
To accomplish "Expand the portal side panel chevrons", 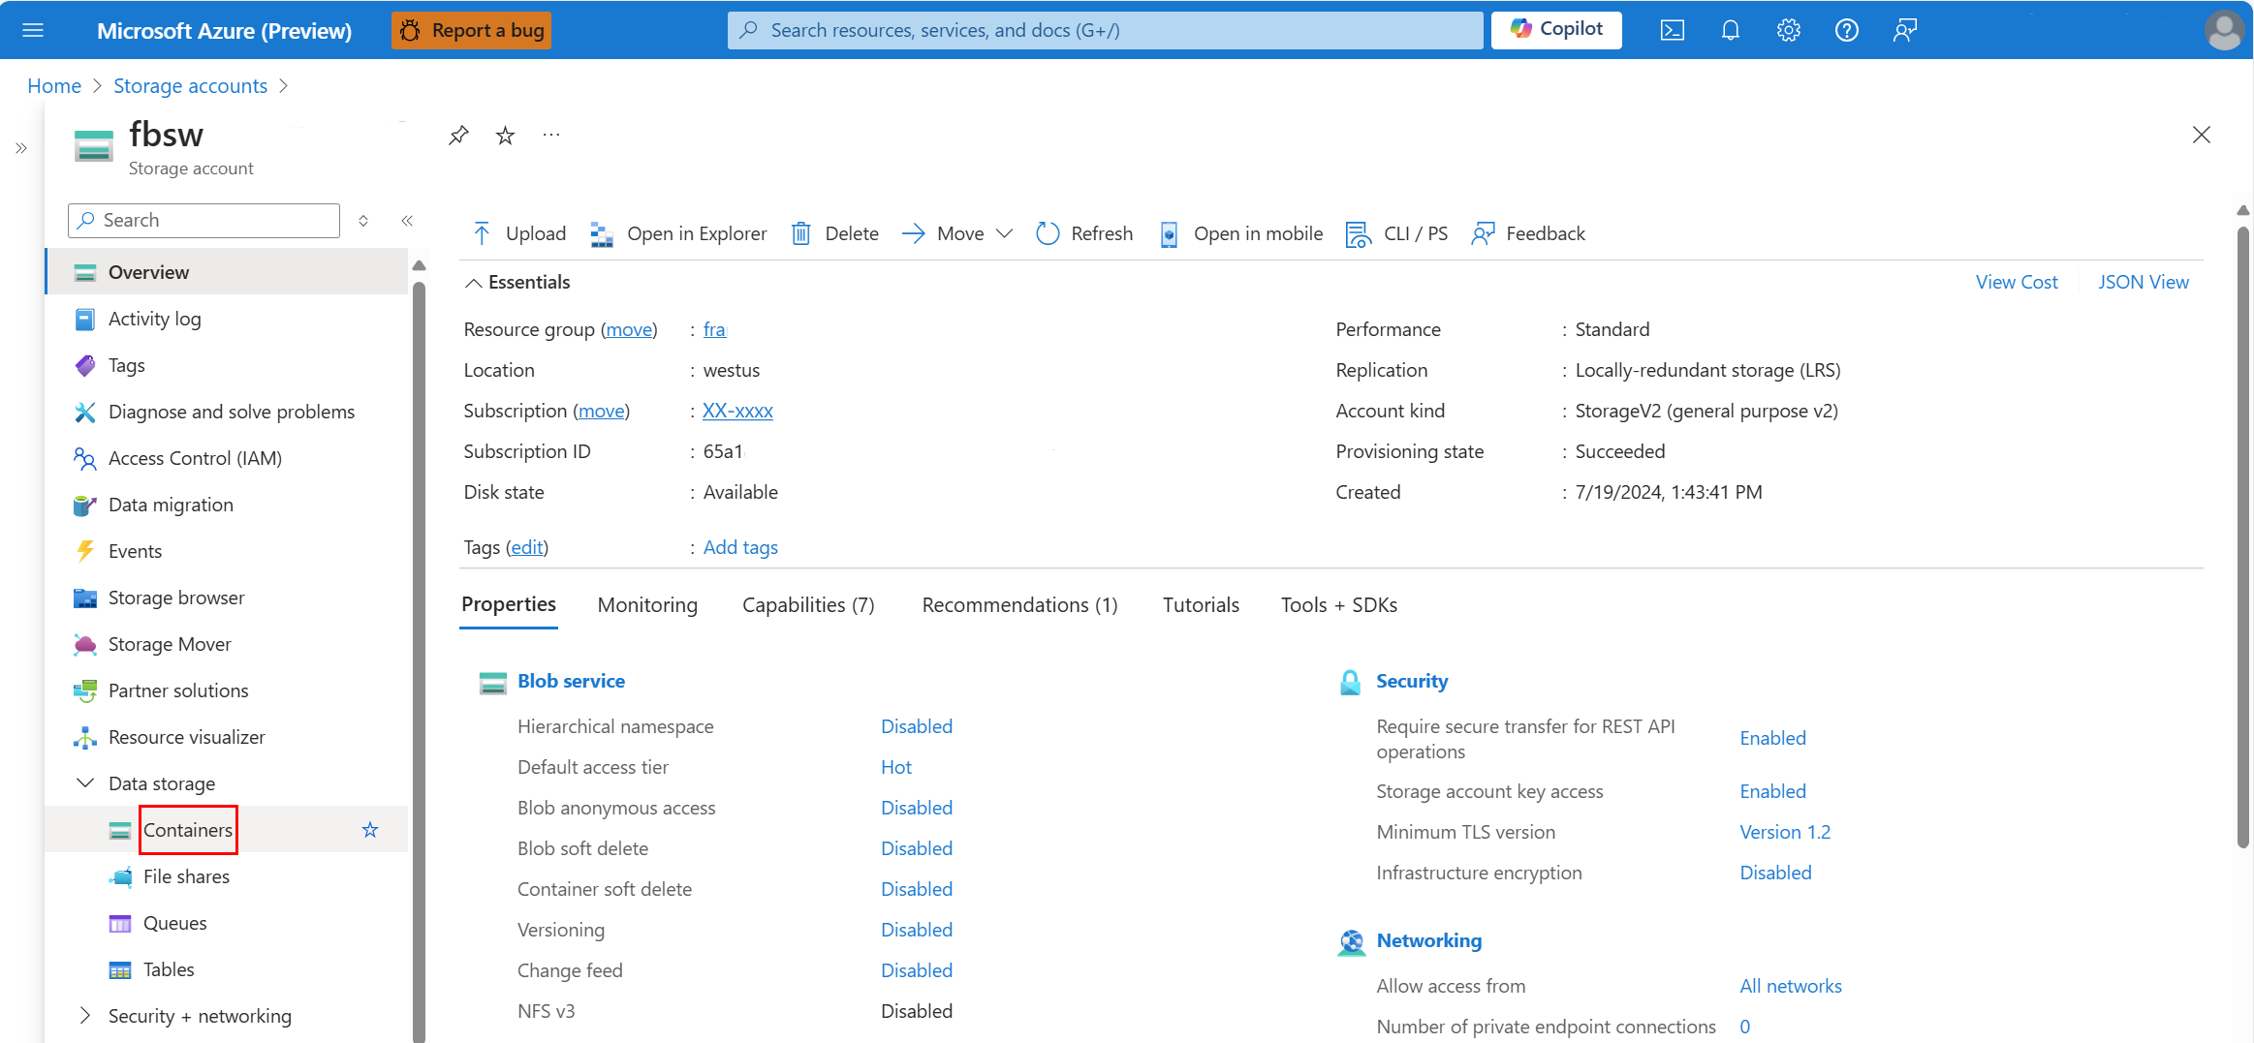I will point(21,148).
